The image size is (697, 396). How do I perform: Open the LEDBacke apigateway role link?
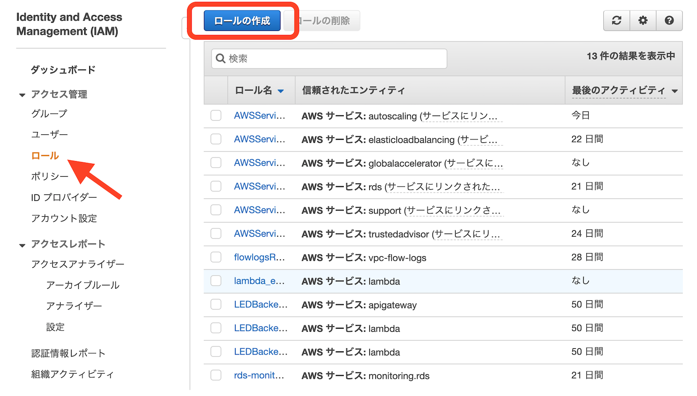(x=261, y=305)
